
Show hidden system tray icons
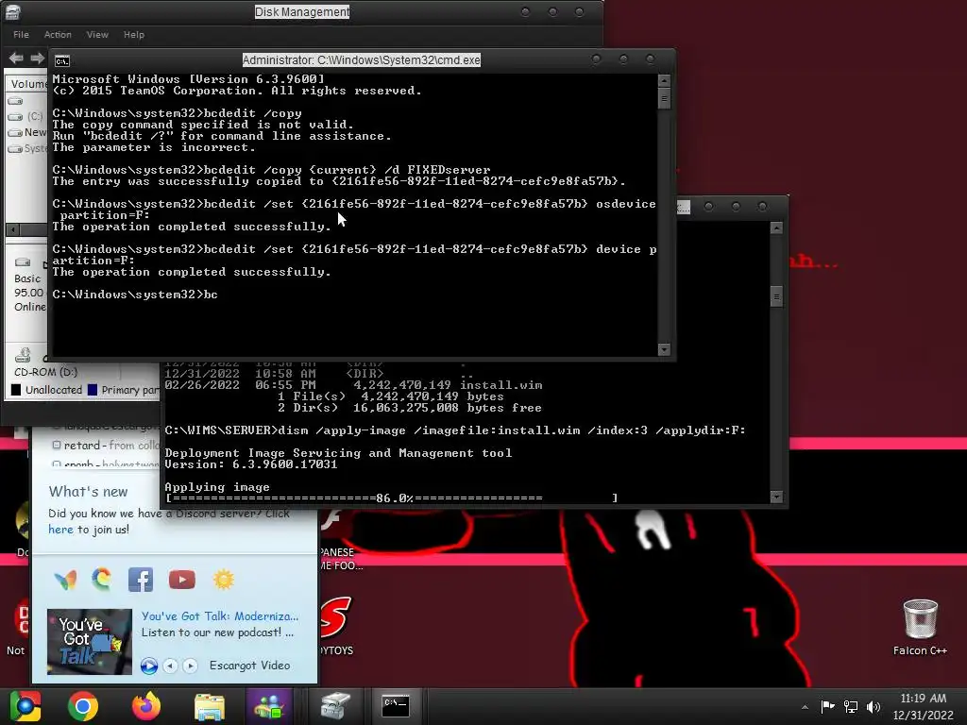click(x=805, y=706)
